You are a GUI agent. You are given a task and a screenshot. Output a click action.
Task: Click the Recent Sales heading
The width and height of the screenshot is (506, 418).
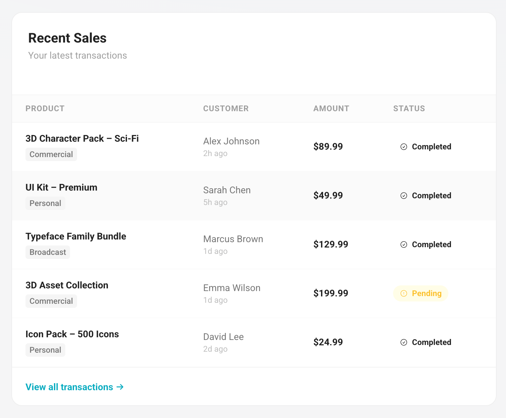pos(67,38)
